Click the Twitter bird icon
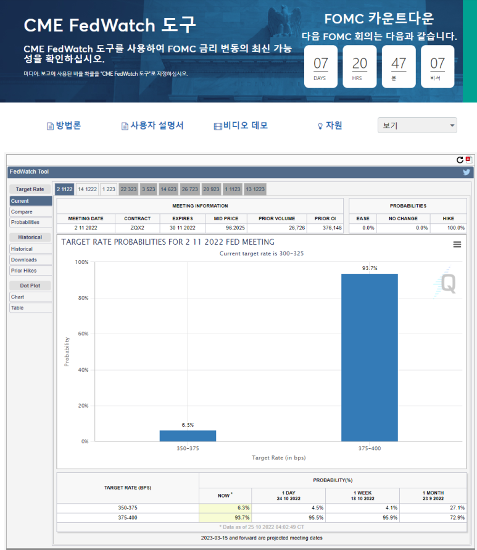Screen dimensions: 477x550 coord(466,172)
